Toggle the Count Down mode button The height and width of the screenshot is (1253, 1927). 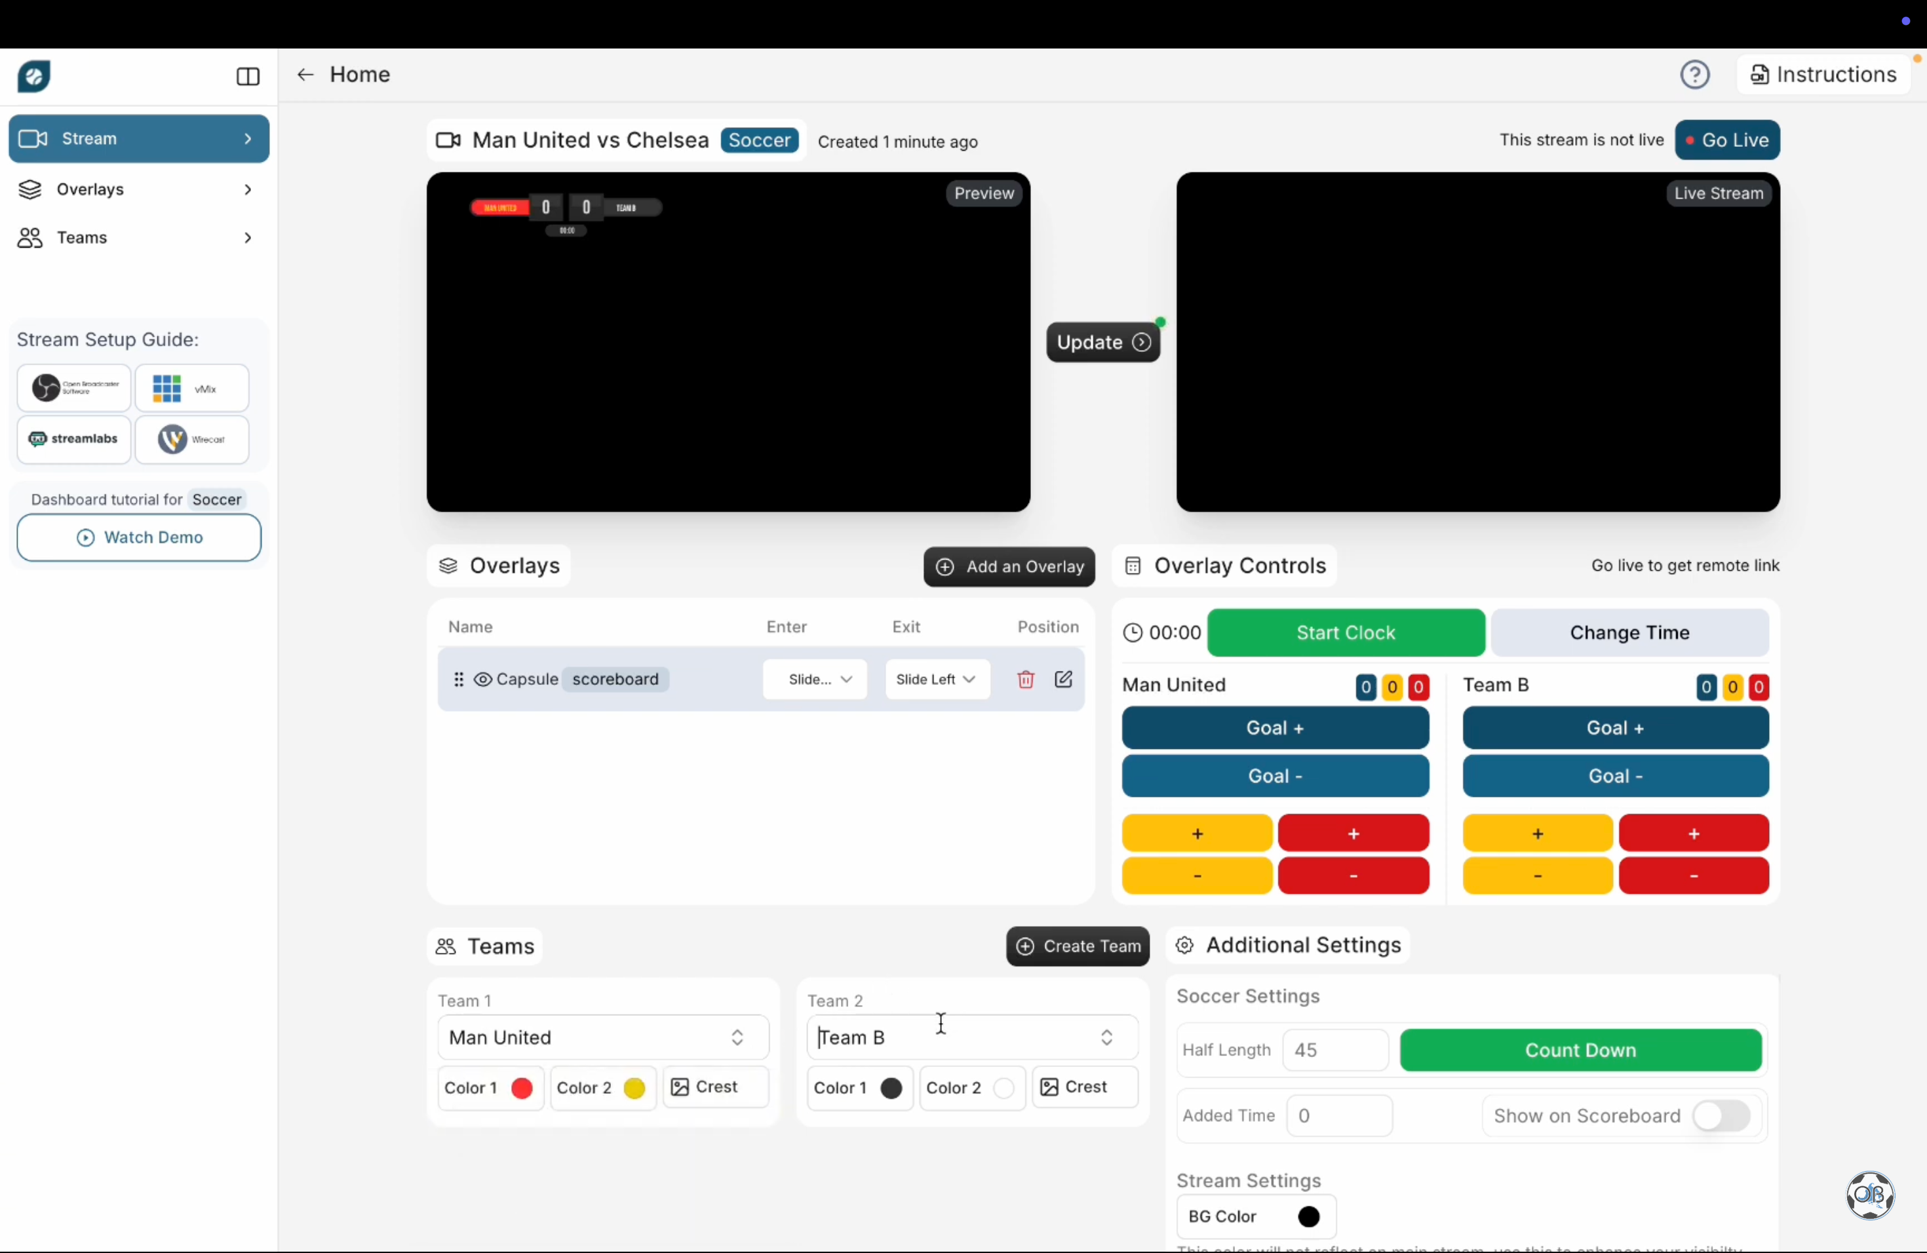(x=1580, y=1051)
